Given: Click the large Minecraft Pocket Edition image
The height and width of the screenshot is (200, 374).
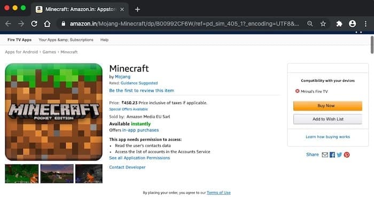Looking at the screenshot, I should 53,112.
